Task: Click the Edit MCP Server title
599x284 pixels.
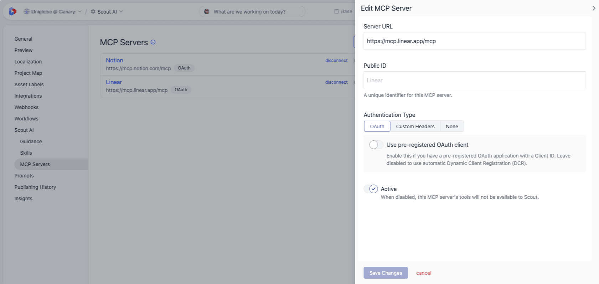Action: tap(386, 8)
